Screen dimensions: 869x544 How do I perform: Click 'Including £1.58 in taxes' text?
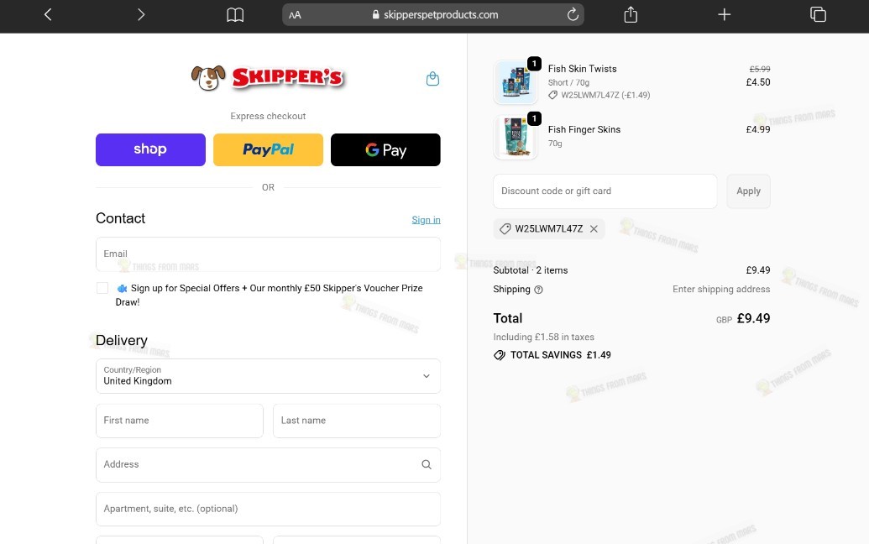pyautogui.click(x=544, y=337)
